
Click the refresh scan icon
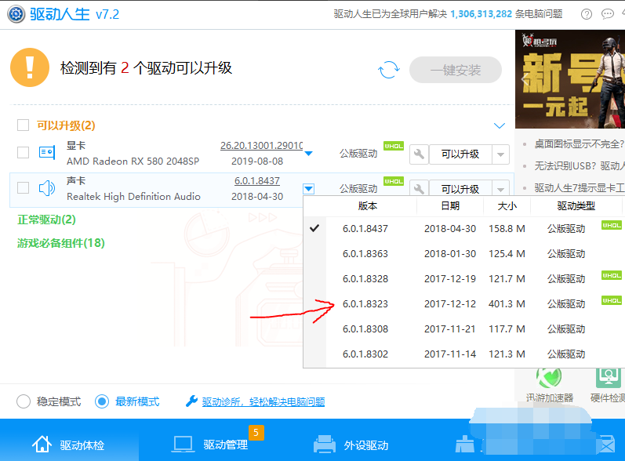(388, 70)
